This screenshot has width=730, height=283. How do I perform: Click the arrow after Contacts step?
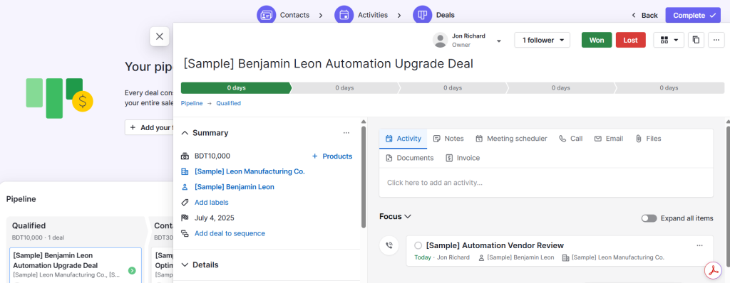[321, 16]
